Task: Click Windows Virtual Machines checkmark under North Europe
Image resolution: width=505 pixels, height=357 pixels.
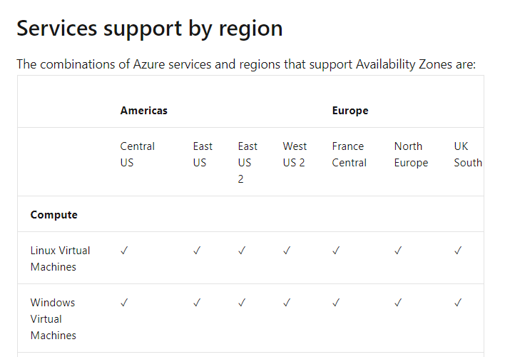Action: click(x=398, y=303)
